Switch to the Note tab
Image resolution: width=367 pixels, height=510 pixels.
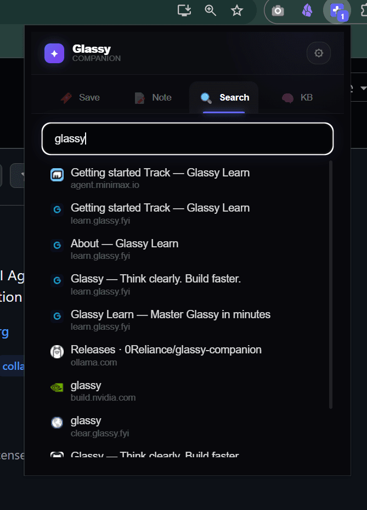pyautogui.click(x=153, y=98)
